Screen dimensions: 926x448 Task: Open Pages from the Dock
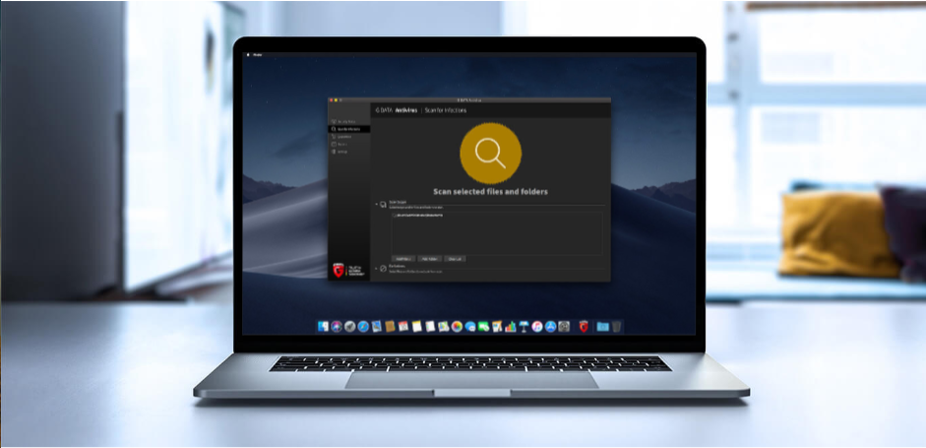497,326
